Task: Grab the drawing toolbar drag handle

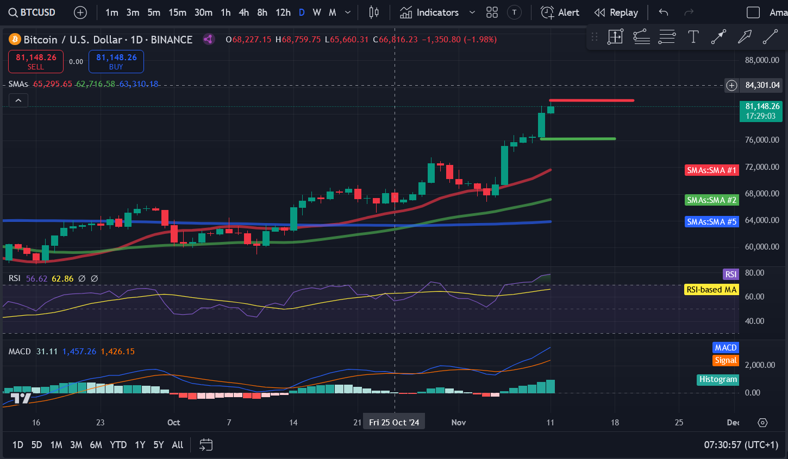Action: point(595,37)
